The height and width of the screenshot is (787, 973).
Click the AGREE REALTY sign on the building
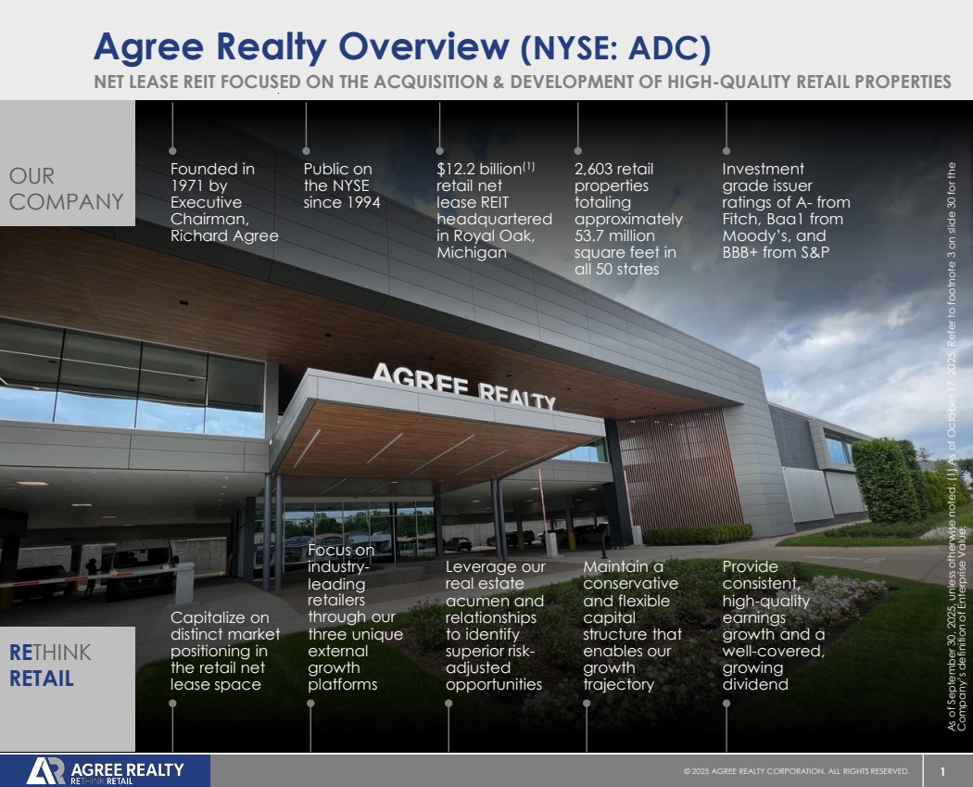tap(464, 386)
